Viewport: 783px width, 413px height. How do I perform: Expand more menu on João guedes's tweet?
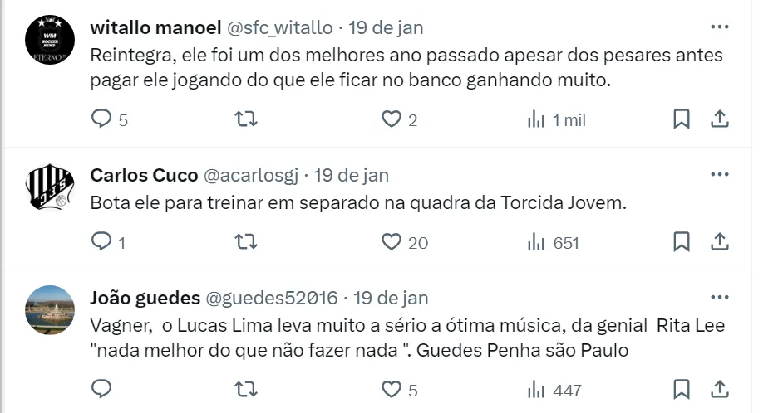point(719,298)
